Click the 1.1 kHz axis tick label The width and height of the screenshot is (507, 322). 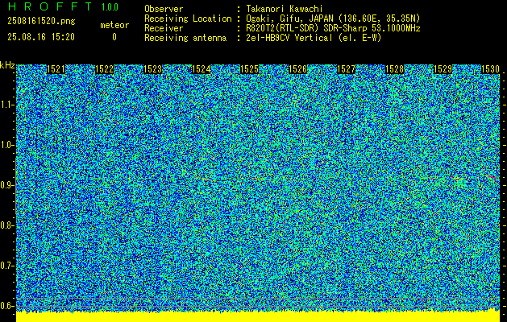coord(7,105)
